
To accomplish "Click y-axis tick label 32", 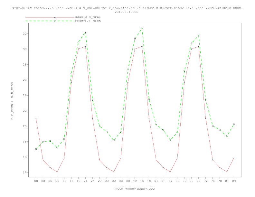I will [x=25, y=34].
